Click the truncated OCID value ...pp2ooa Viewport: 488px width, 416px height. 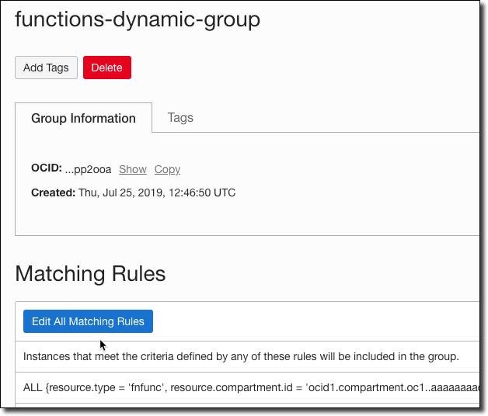click(x=89, y=169)
